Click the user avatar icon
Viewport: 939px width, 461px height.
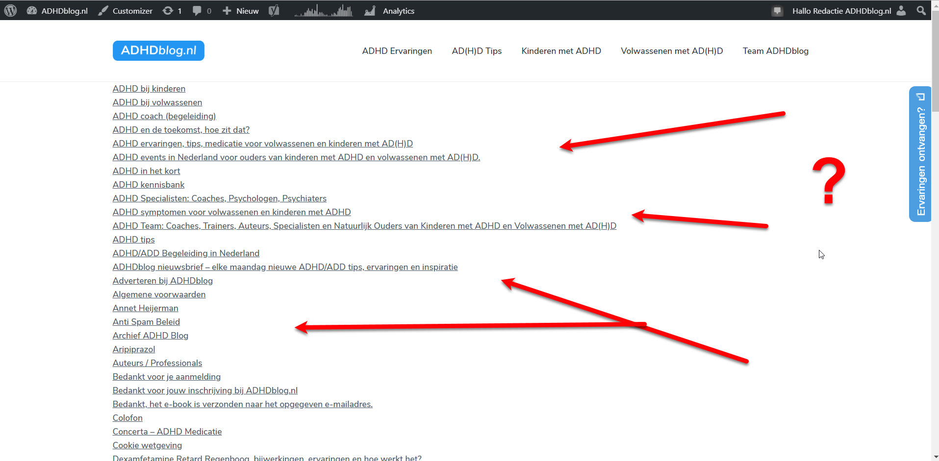coord(901,10)
